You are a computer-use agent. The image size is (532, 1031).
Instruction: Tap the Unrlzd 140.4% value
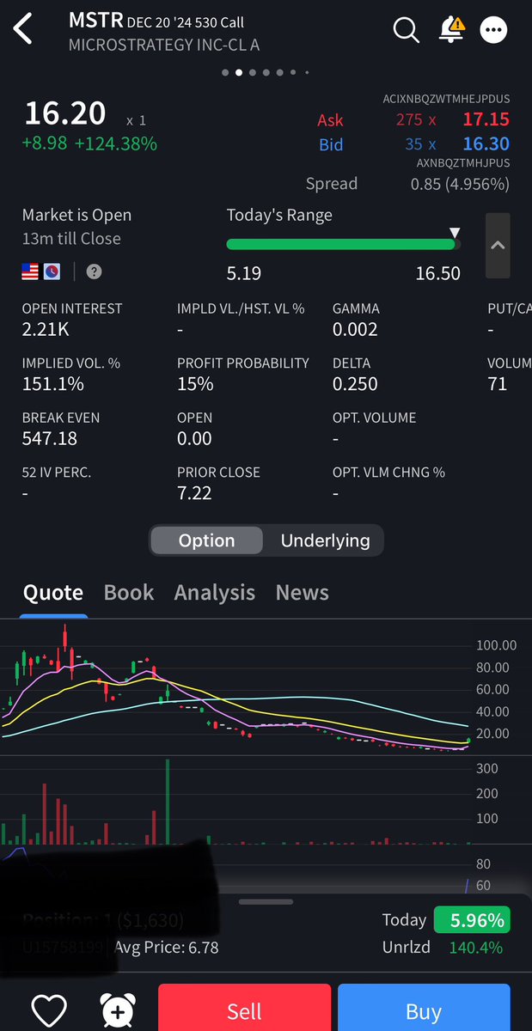coord(476,949)
